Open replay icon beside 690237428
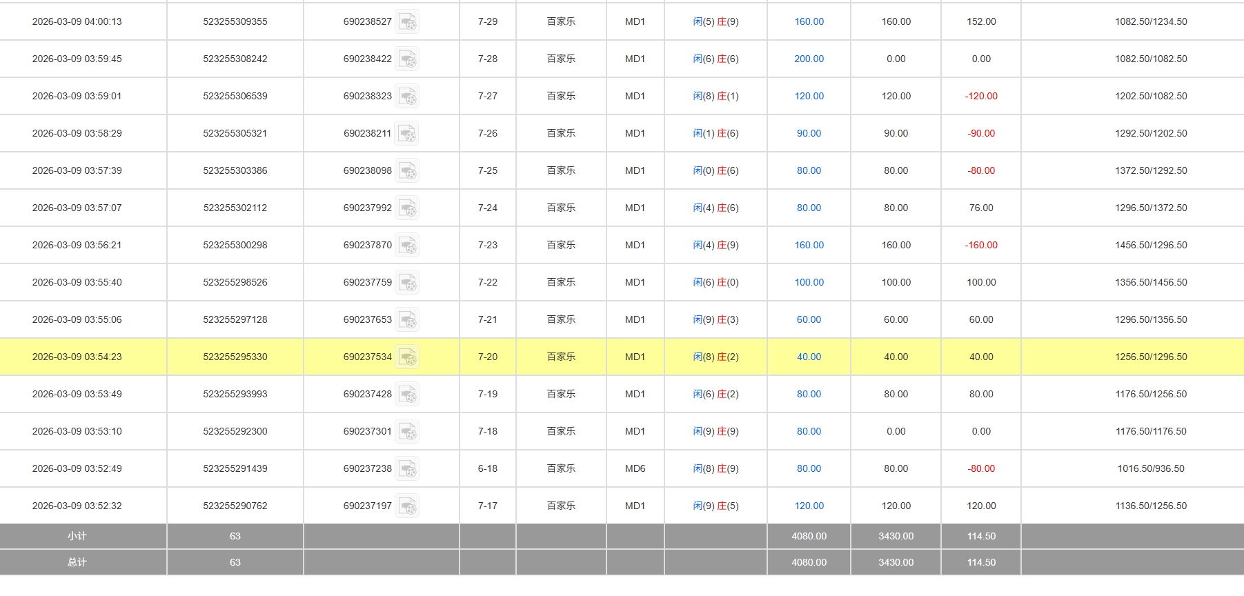The height and width of the screenshot is (596, 1244). (x=408, y=395)
